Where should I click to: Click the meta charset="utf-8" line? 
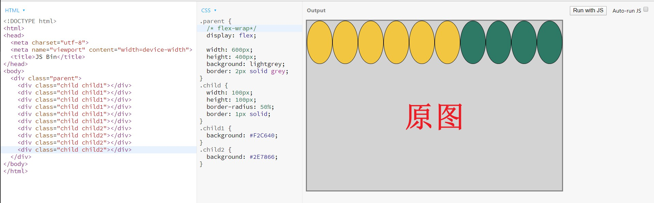pos(49,43)
